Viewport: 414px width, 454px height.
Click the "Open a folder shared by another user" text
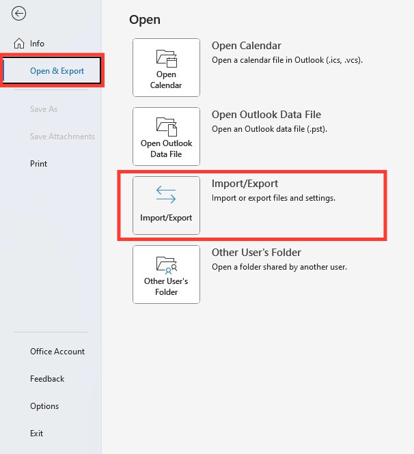pos(279,267)
